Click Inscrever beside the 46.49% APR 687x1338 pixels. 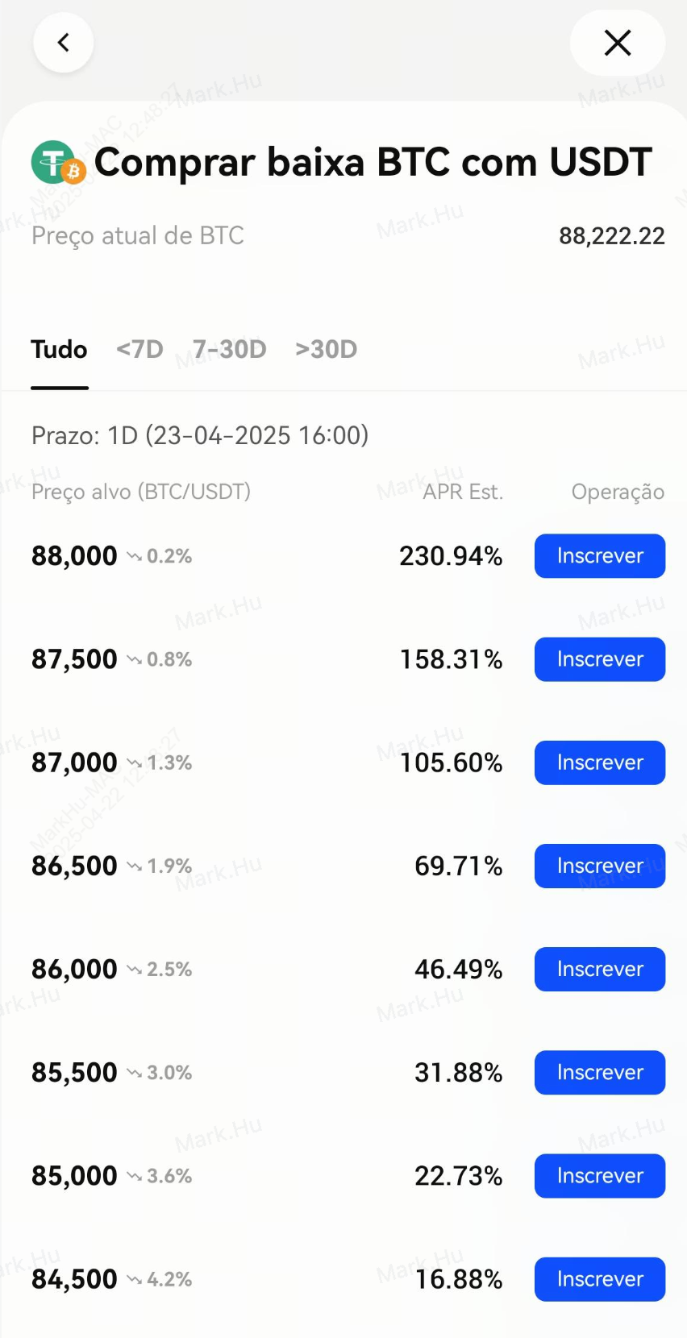[x=599, y=969]
